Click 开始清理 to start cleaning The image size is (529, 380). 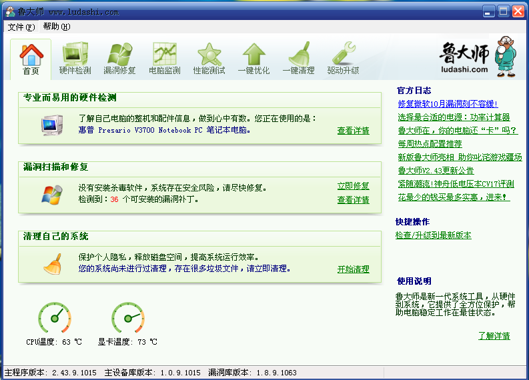(353, 269)
